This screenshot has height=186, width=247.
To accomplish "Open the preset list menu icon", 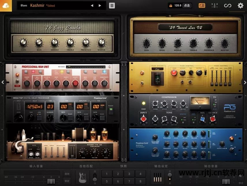I will tap(112, 5).
